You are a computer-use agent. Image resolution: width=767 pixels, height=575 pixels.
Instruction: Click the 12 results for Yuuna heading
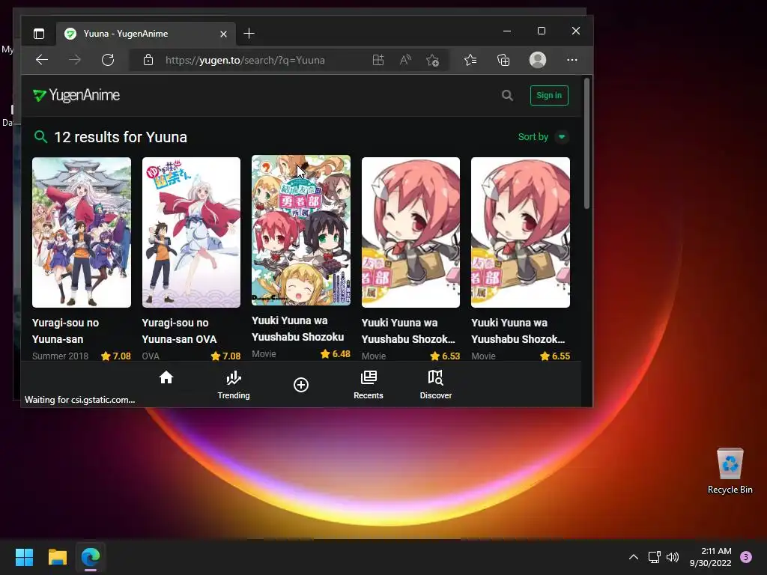121,137
